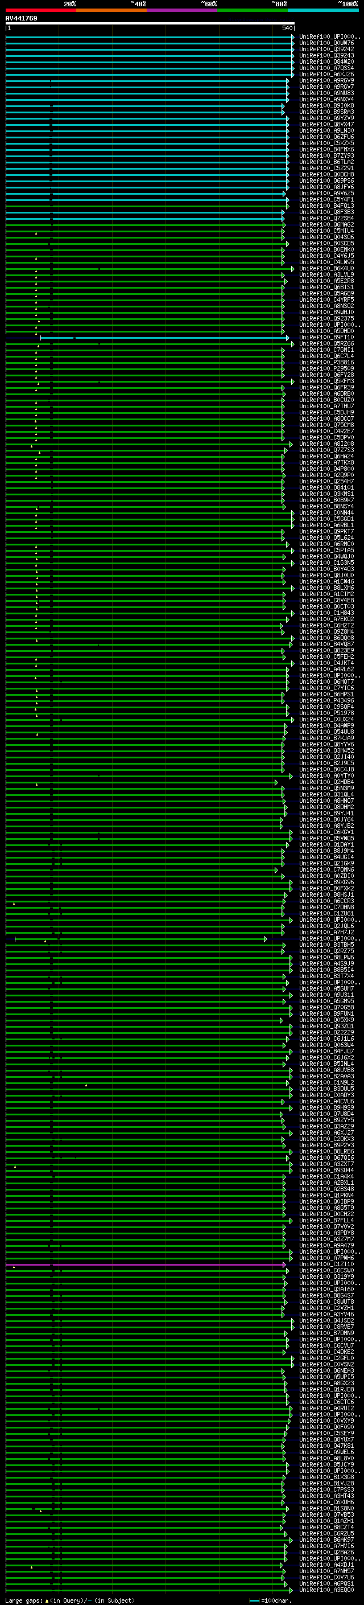Viewport: 364px width, 1605px height.
Task: Select hit label UniRef100_A9RGV9
Action: [x=326, y=80]
